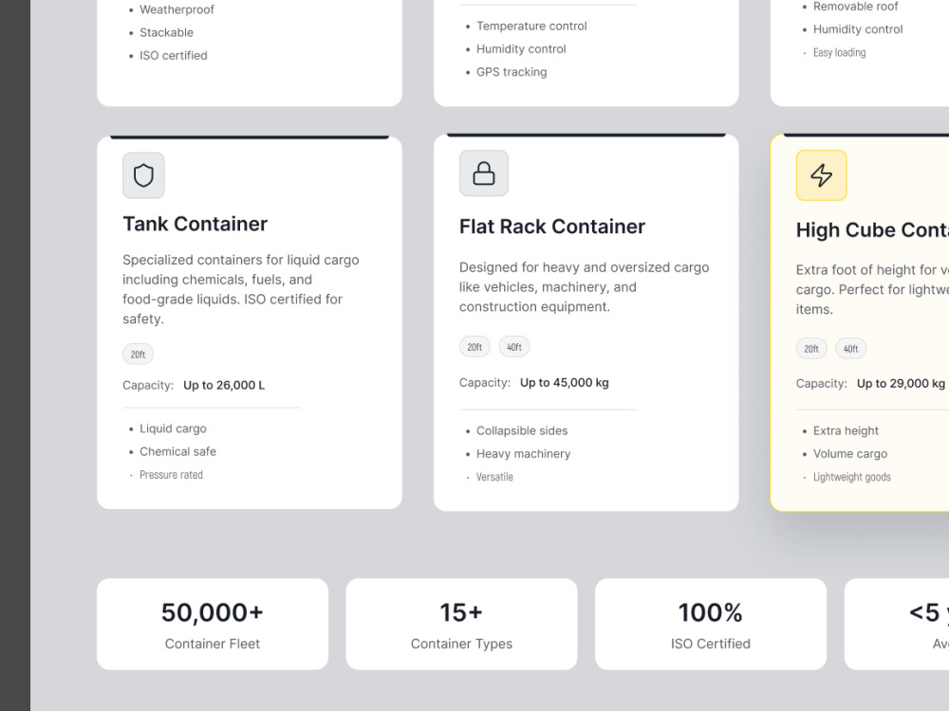This screenshot has height=711, width=949.
Task: Select the 40ft tag on Flat Rack Container
Action: [x=513, y=347]
